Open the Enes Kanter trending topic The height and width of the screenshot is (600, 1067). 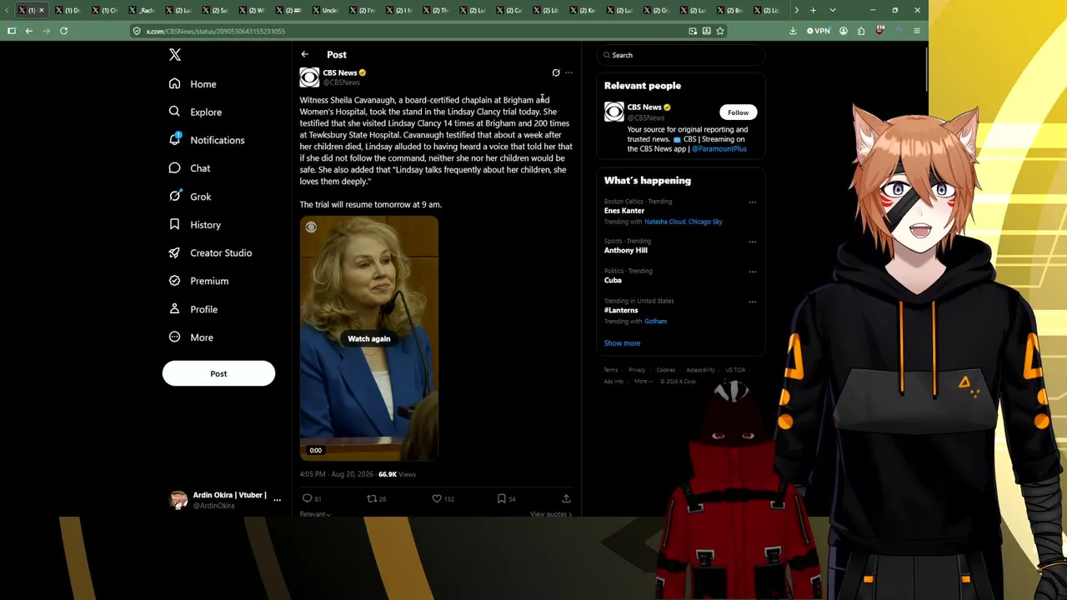click(x=624, y=211)
